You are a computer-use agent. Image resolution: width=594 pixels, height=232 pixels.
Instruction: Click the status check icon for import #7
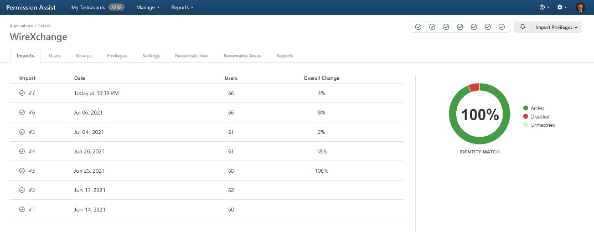coord(22,93)
